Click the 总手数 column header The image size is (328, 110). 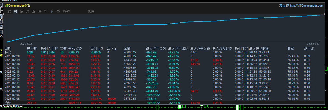32,49
